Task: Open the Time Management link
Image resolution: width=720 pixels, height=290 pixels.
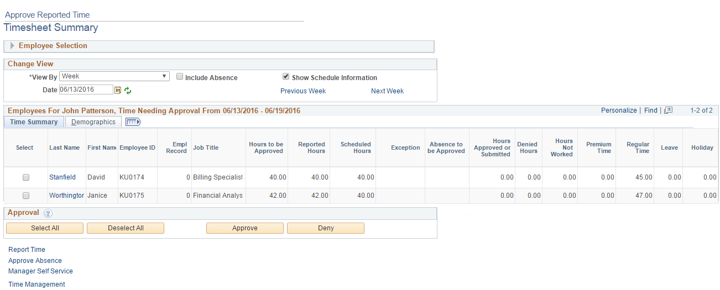Action: pos(36,284)
